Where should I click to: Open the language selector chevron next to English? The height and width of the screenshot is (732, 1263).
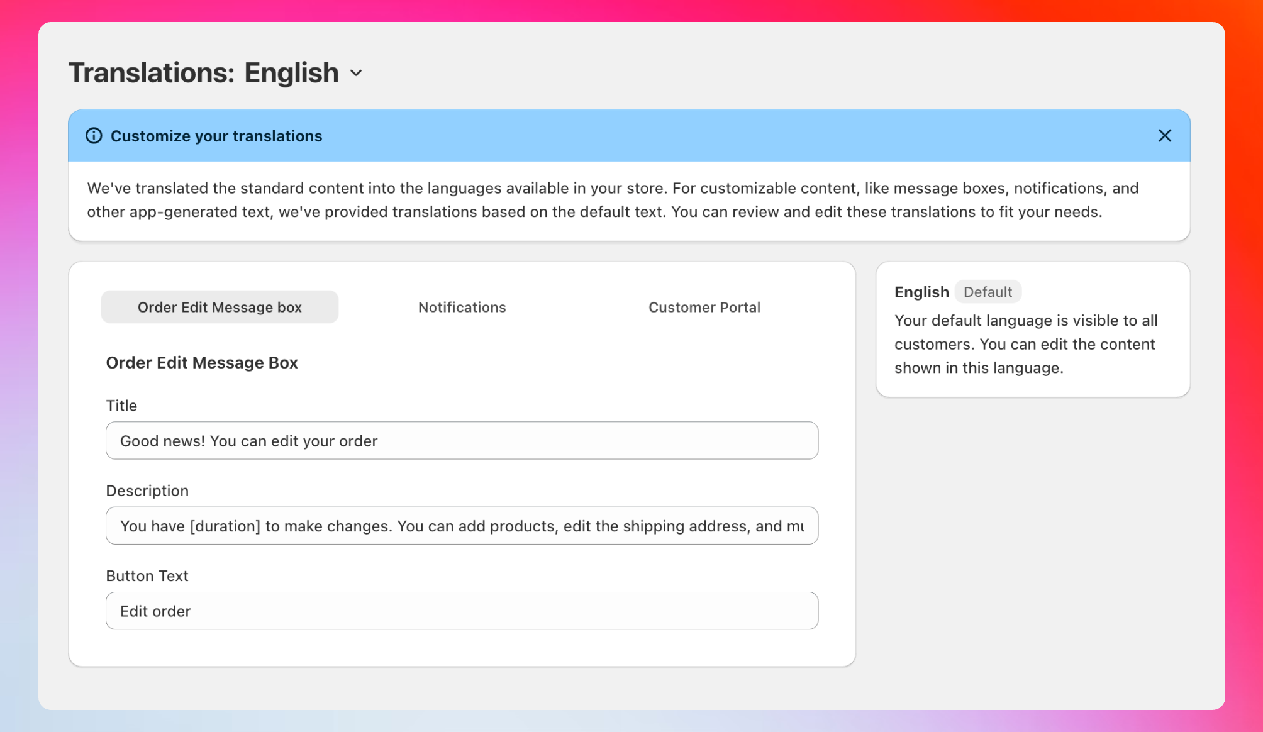coord(356,73)
